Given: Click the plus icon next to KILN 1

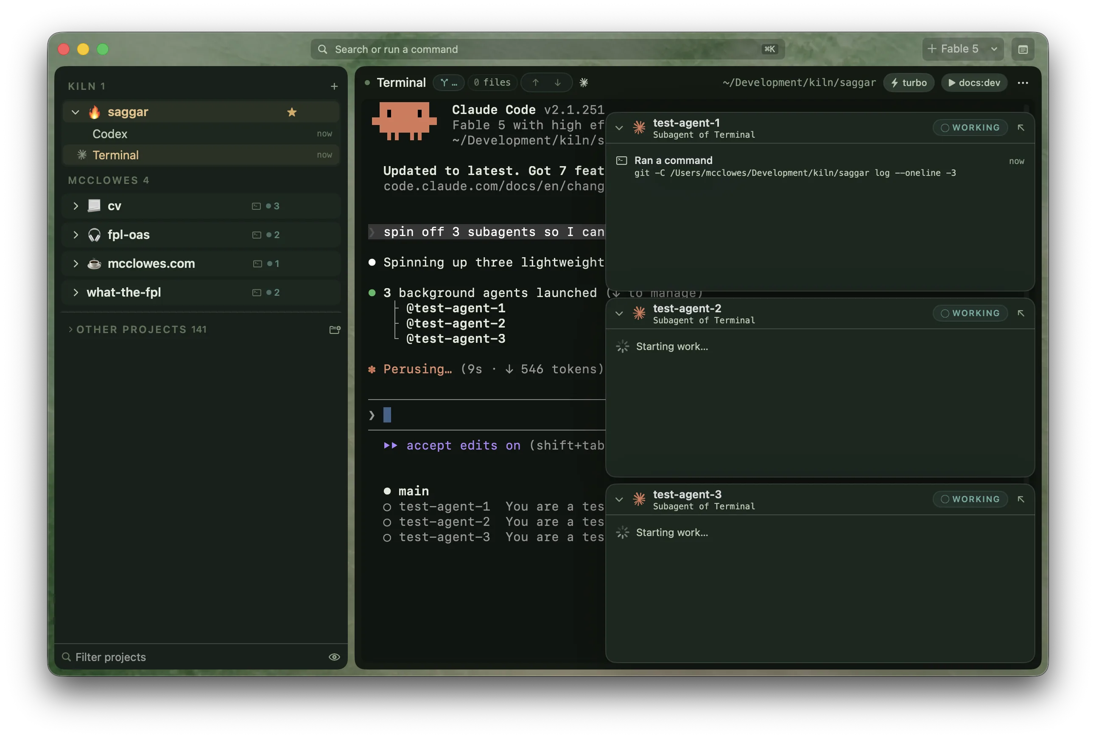Looking at the screenshot, I should pos(334,86).
